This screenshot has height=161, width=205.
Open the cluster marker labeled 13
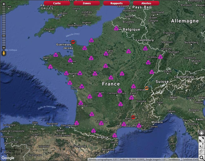coord(84,48)
